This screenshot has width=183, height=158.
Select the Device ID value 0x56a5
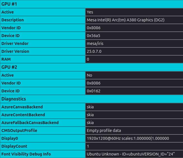pyautogui.click(x=94, y=36)
